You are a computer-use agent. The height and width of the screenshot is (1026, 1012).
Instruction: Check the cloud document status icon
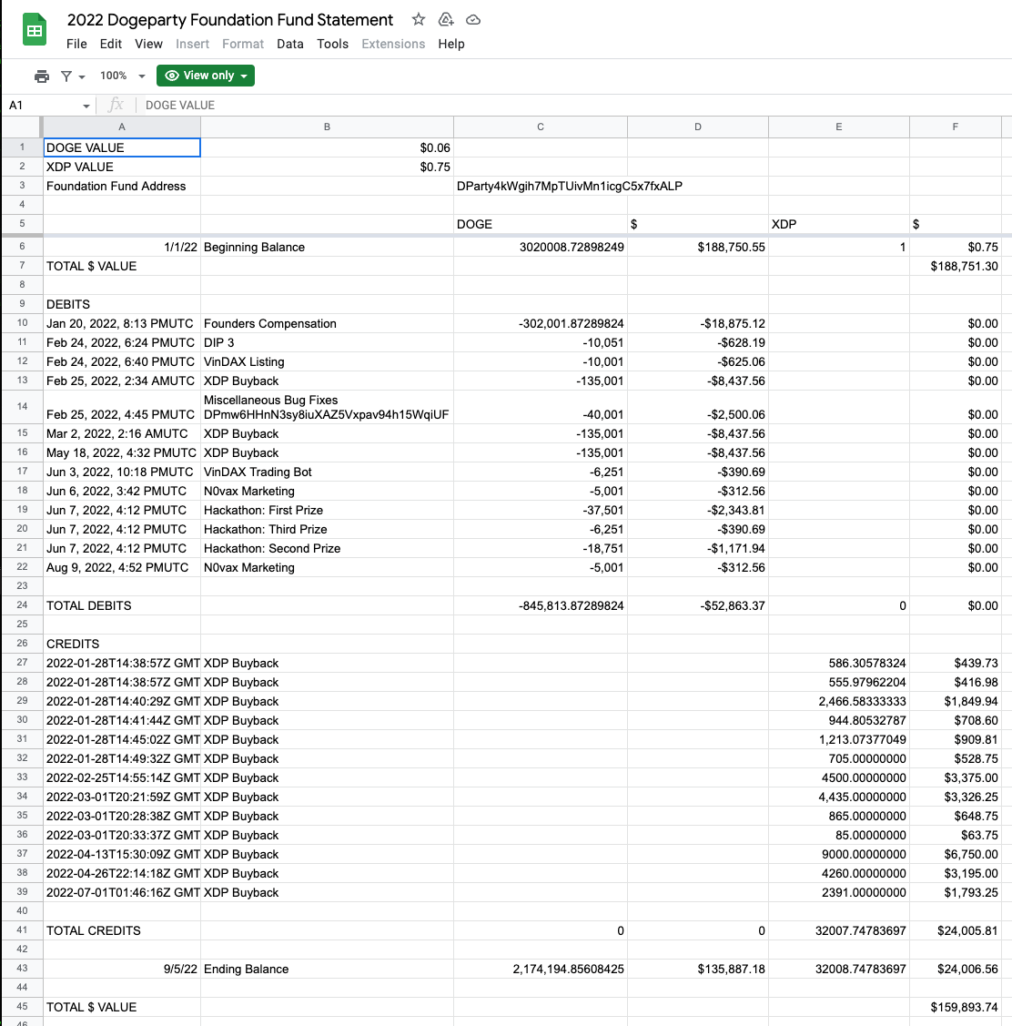tap(473, 20)
